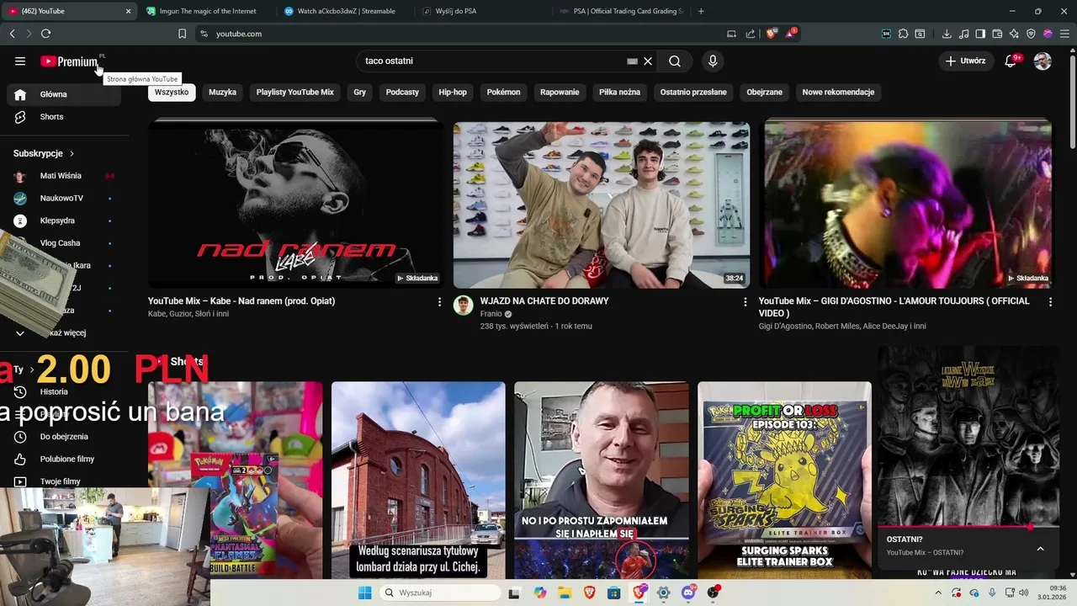Open the taskbar volume control
The height and width of the screenshot is (606, 1077).
pyautogui.click(x=1023, y=593)
